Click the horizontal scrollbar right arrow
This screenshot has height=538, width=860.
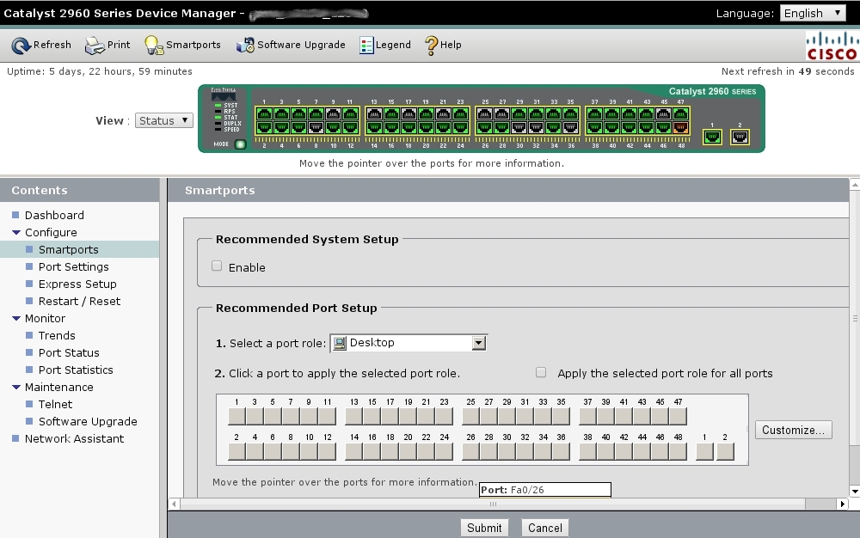click(x=843, y=504)
